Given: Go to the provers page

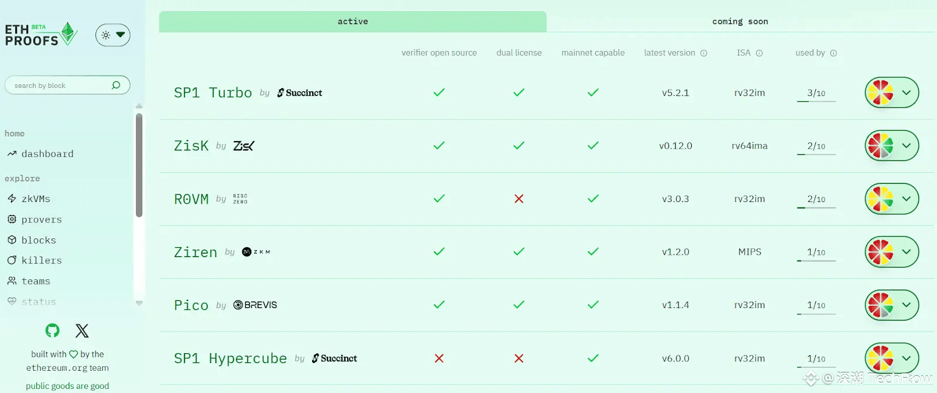Looking at the screenshot, I should [41, 220].
